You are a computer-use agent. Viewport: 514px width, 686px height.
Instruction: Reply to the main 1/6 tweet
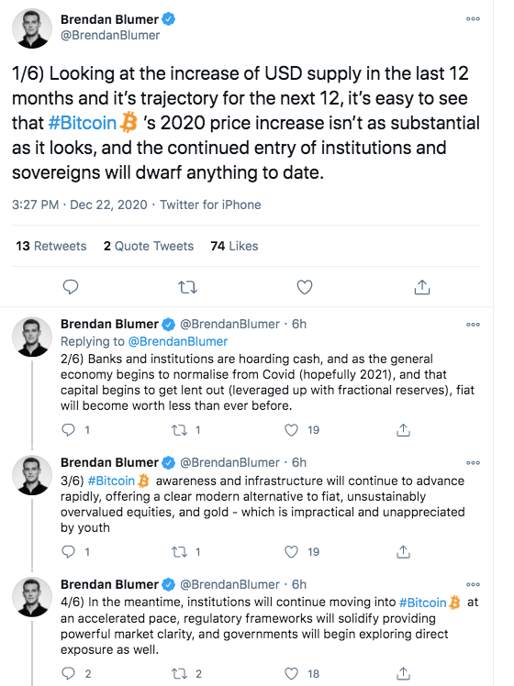coord(71,287)
